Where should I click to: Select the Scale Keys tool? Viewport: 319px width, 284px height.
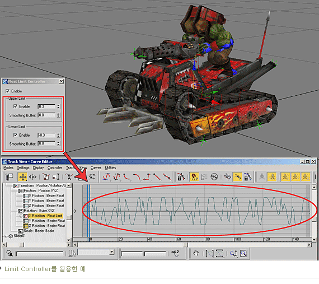pos(46,176)
